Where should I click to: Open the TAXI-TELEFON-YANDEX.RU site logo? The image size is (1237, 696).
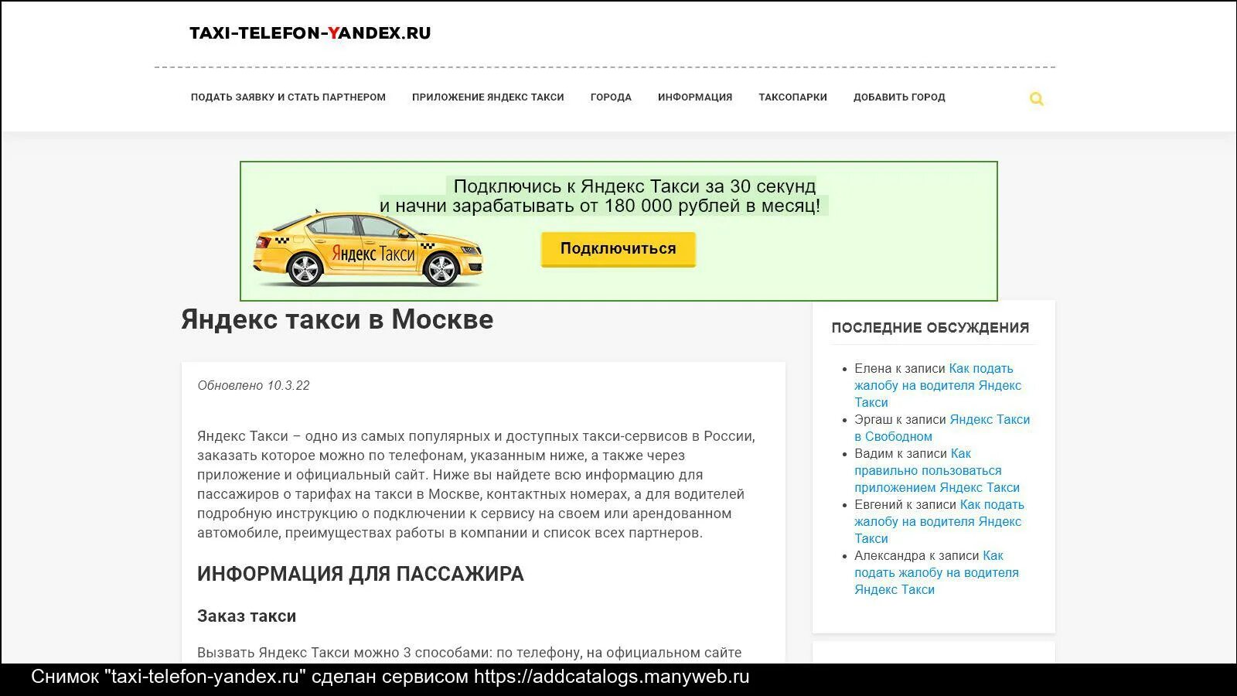pyautogui.click(x=310, y=32)
